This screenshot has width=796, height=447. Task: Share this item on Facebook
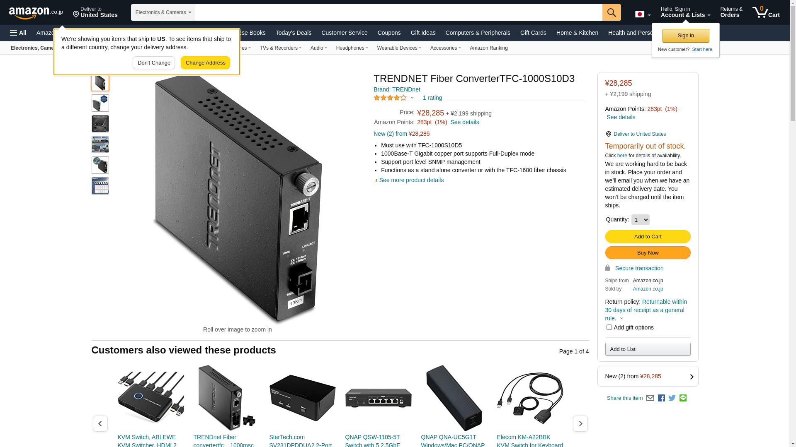(661, 398)
